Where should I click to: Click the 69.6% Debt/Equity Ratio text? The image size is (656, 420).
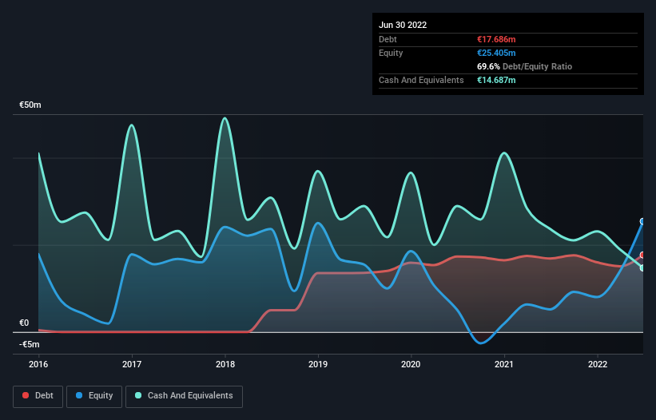[x=524, y=66]
